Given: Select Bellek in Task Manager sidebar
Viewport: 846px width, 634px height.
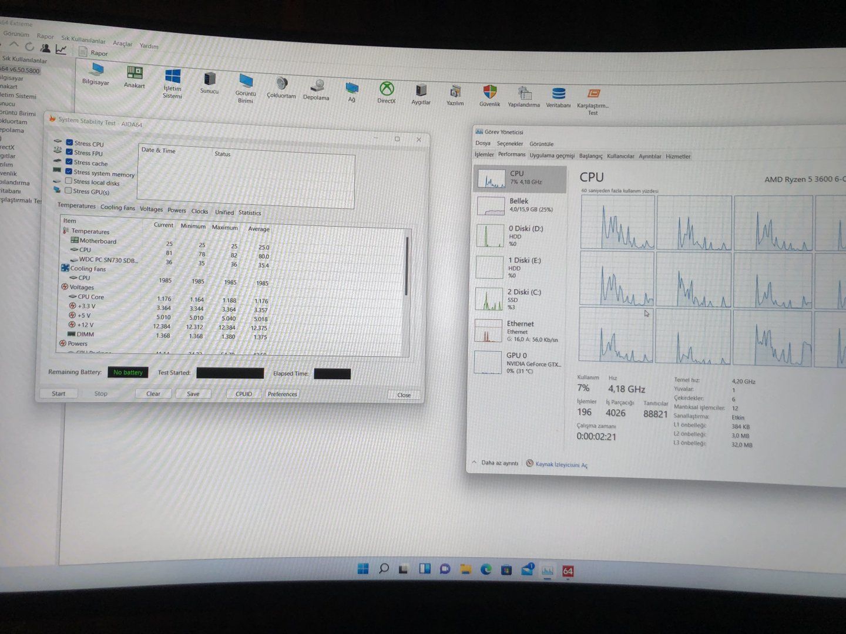Looking at the screenshot, I should pos(520,205).
